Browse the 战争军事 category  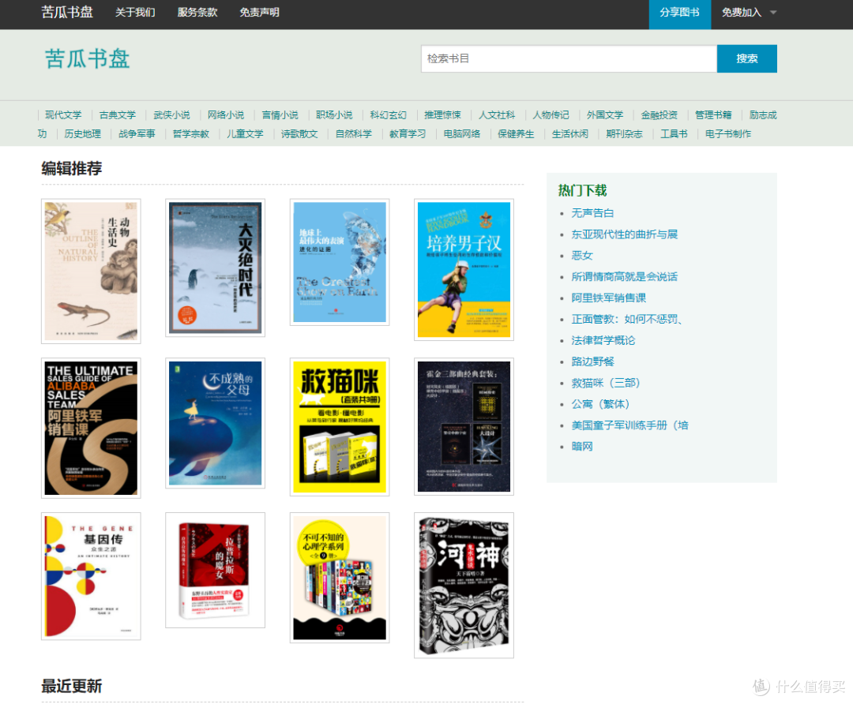[137, 133]
